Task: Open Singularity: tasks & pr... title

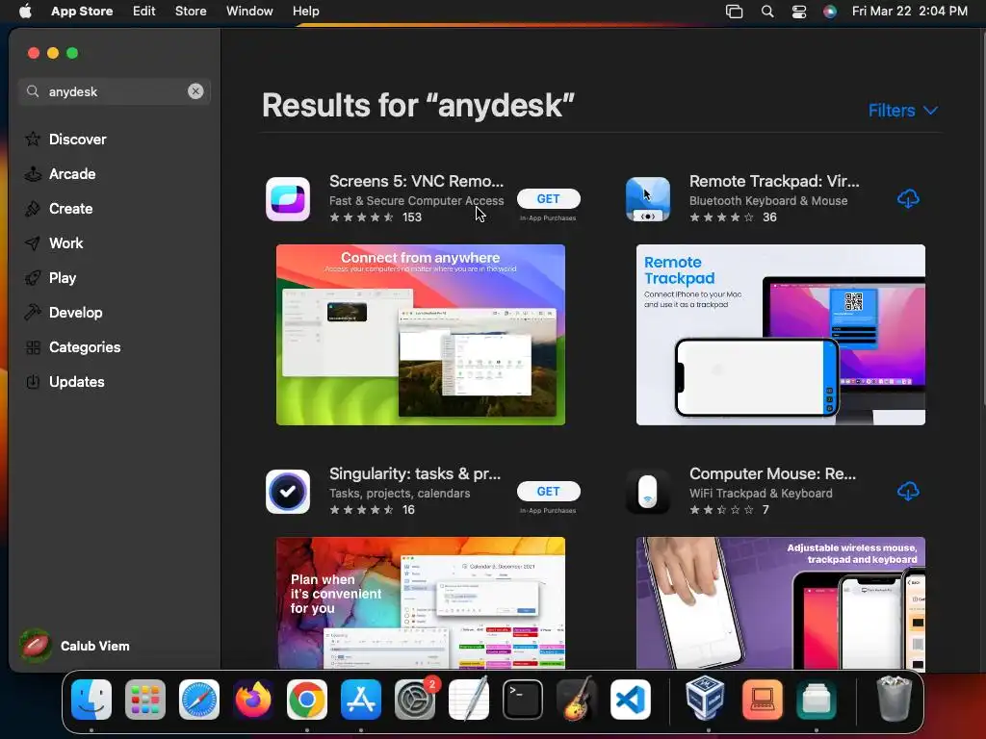Action: [415, 473]
